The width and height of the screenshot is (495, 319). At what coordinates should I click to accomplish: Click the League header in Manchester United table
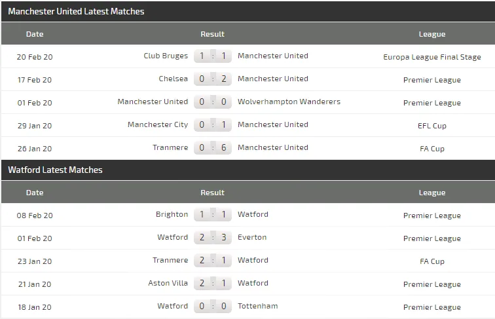tap(431, 34)
